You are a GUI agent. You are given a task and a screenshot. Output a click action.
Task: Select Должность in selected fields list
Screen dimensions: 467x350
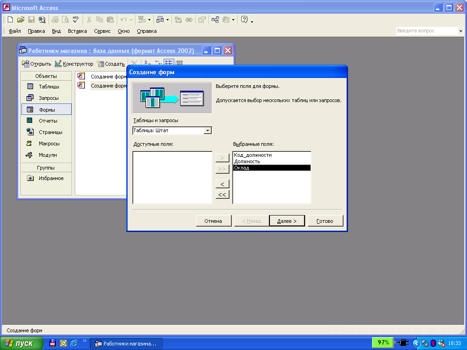point(272,161)
